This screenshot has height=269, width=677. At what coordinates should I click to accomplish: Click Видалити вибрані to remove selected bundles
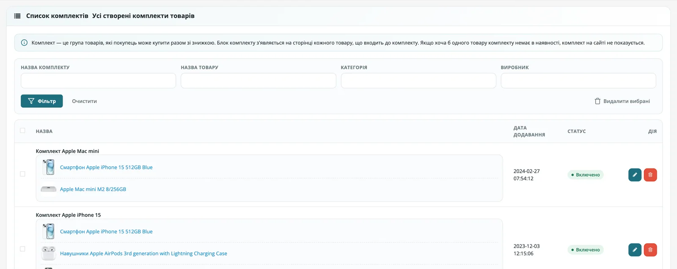pyautogui.click(x=622, y=101)
